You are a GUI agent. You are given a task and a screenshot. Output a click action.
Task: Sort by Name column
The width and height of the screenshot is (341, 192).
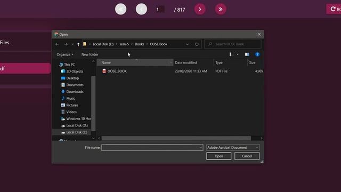[135, 63]
